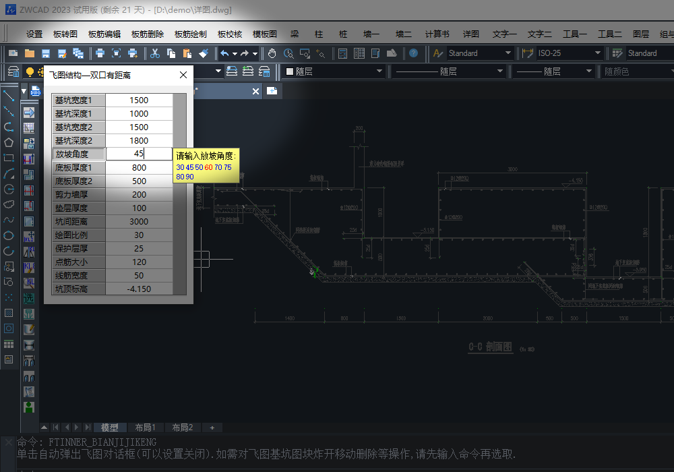674x472 pixels.
Task: Expand the undo history dropdown arrow
Action: point(235,54)
